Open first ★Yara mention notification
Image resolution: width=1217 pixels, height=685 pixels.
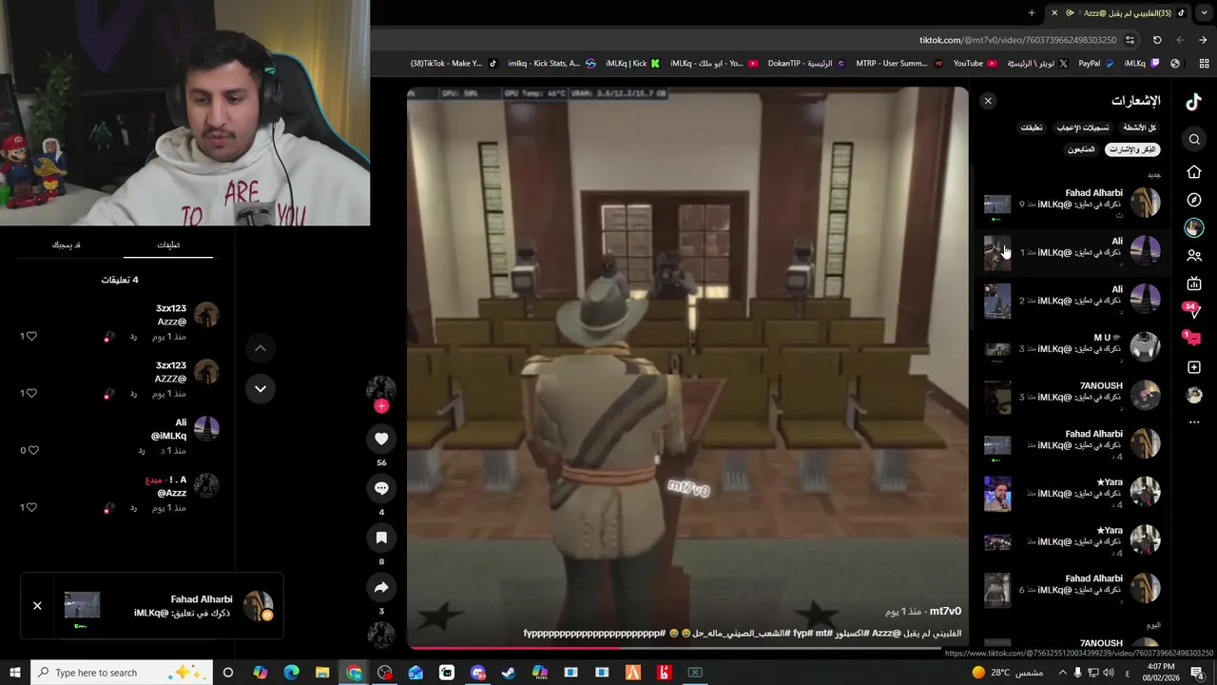(1072, 492)
